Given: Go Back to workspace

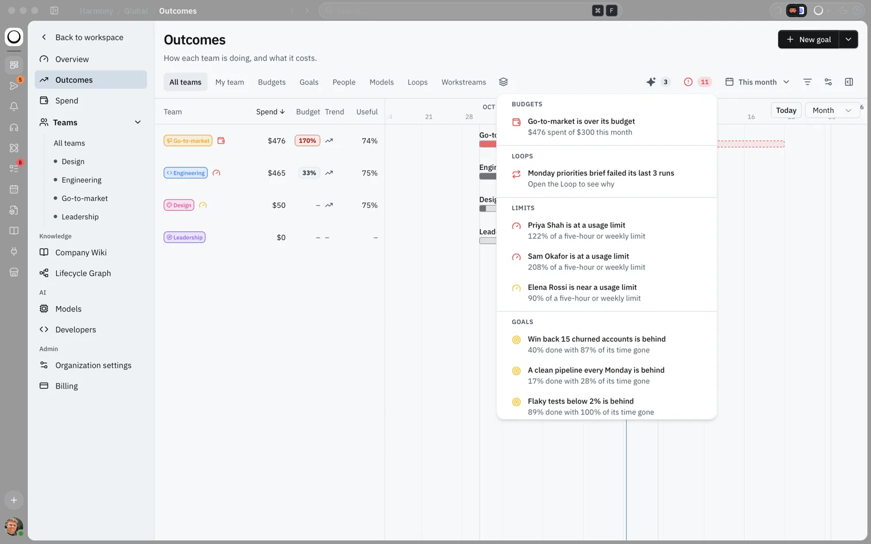Looking at the screenshot, I should (x=90, y=37).
